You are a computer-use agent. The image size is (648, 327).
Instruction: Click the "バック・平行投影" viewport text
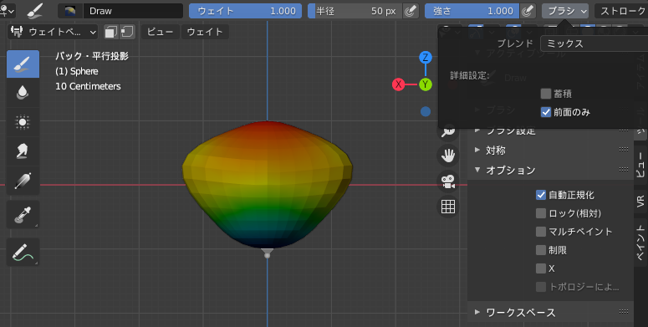pyautogui.click(x=92, y=56)
